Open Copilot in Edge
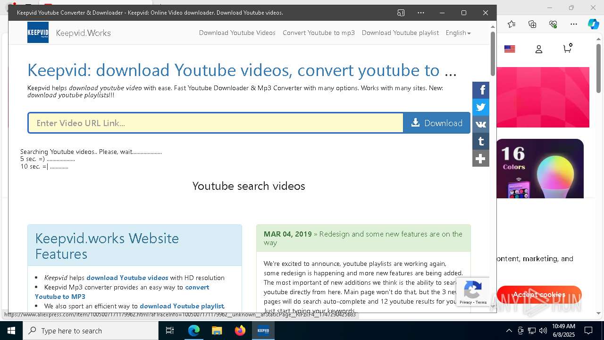Image resolution: width=604 pixels, height=340 pixels. tap(593, 24)
